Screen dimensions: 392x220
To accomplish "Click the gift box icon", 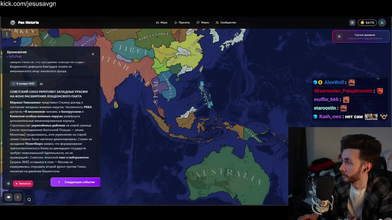I will click(x=352, y=23).
